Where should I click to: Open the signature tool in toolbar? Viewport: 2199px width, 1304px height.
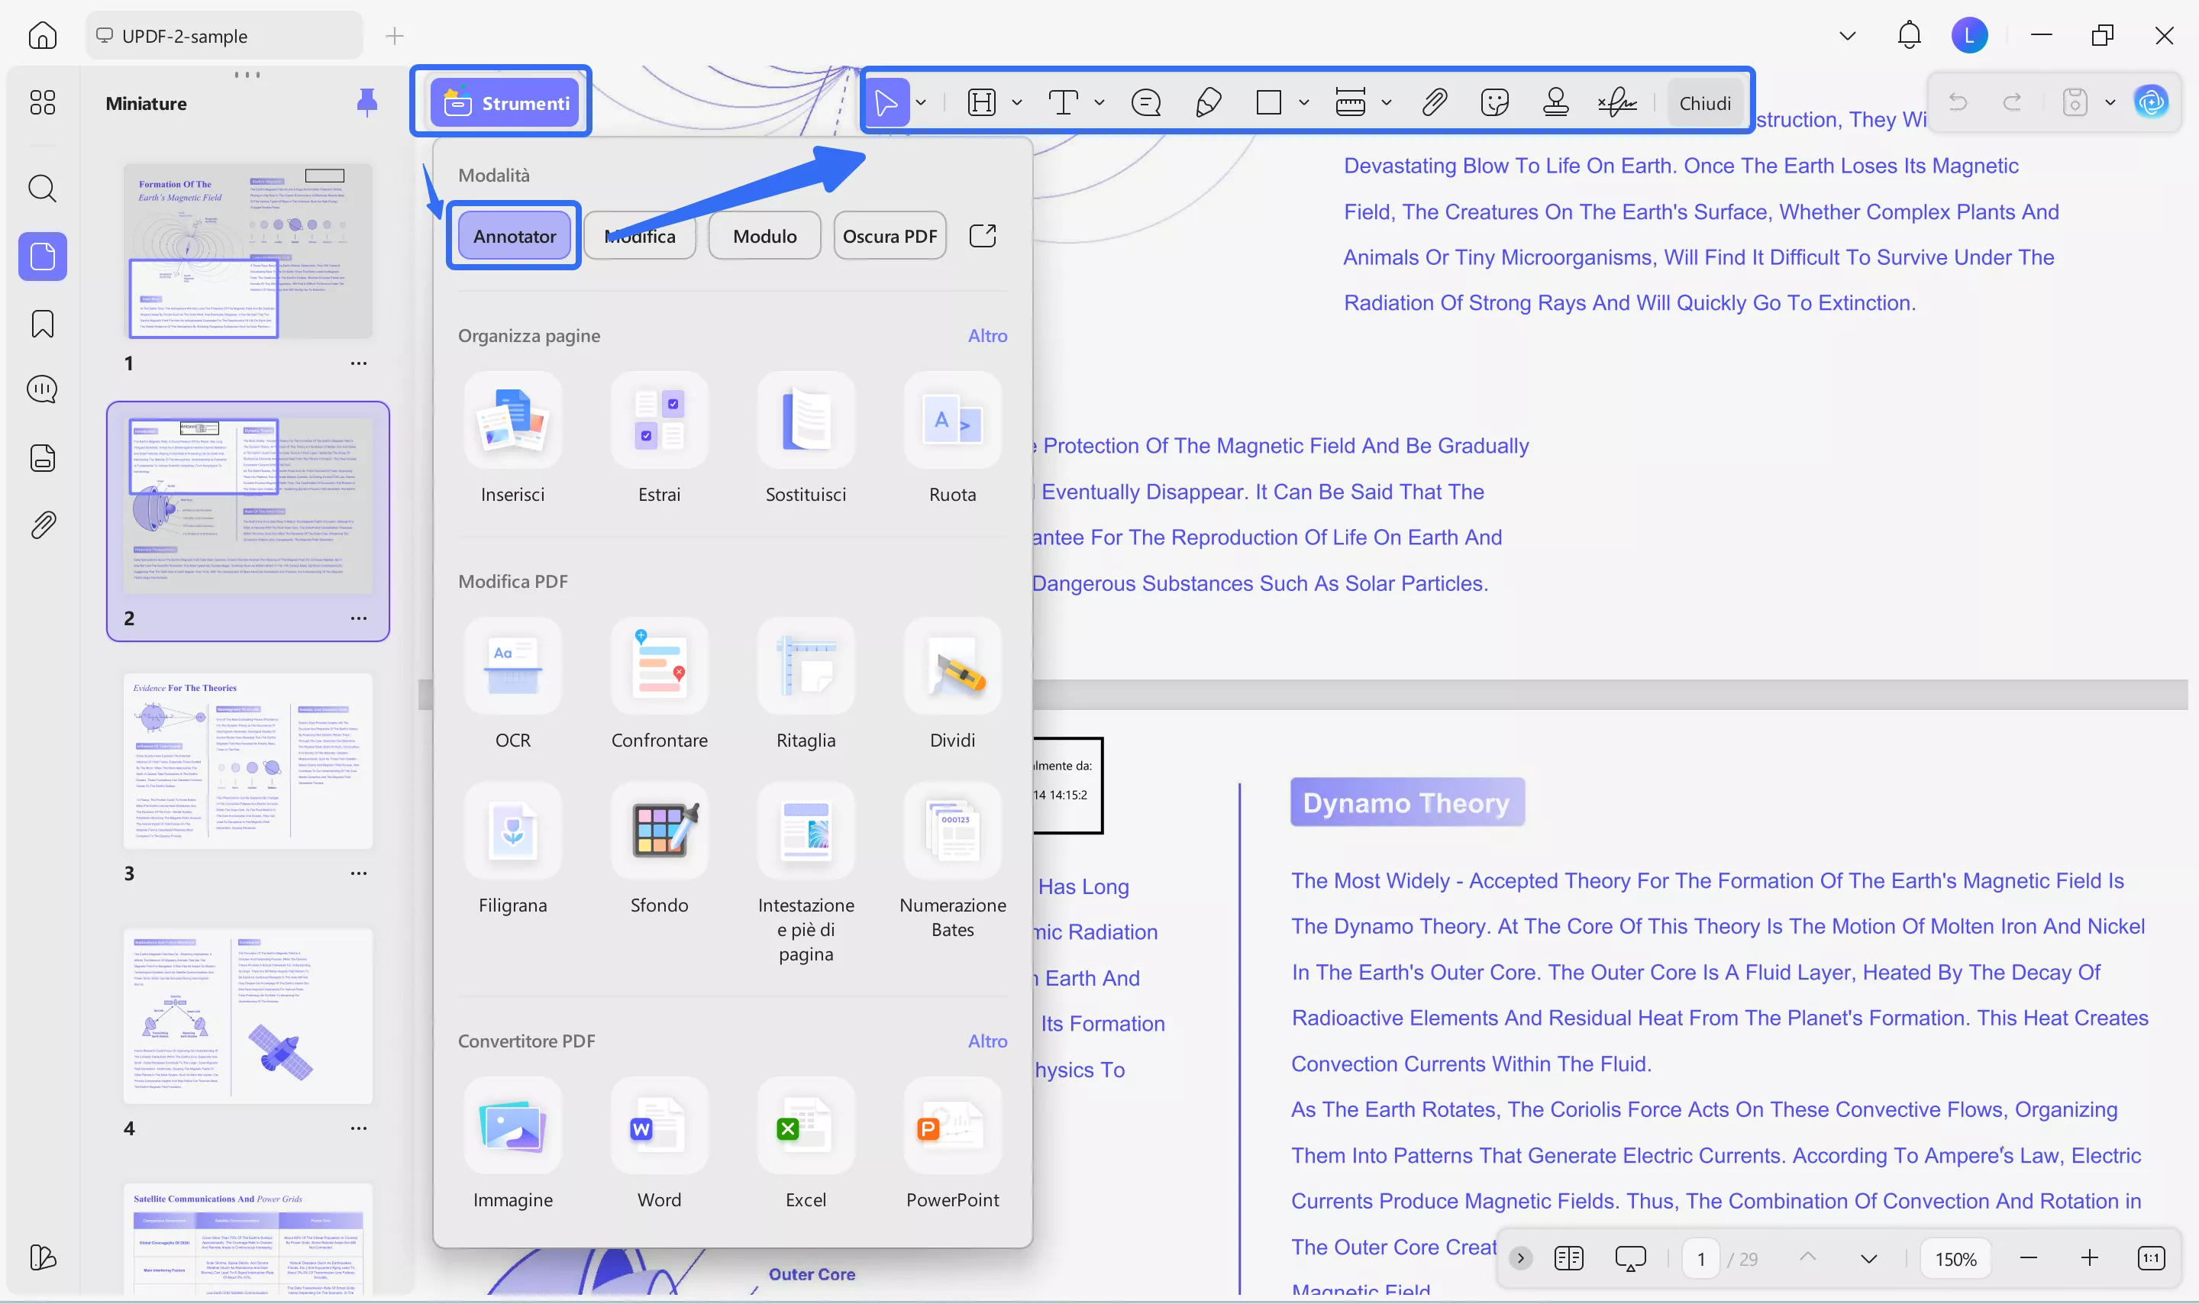(1616, 103)
